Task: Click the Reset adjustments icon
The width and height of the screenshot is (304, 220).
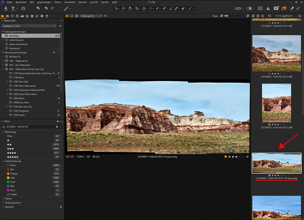Action: point(38,8)
